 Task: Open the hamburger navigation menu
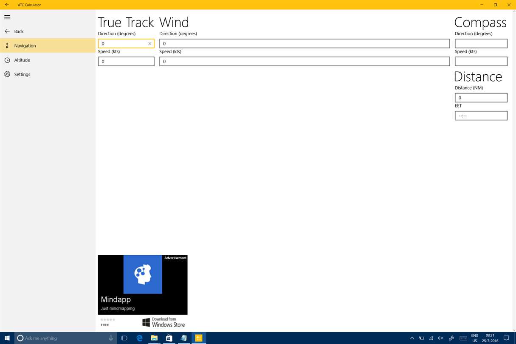click(x=7, y=17)
